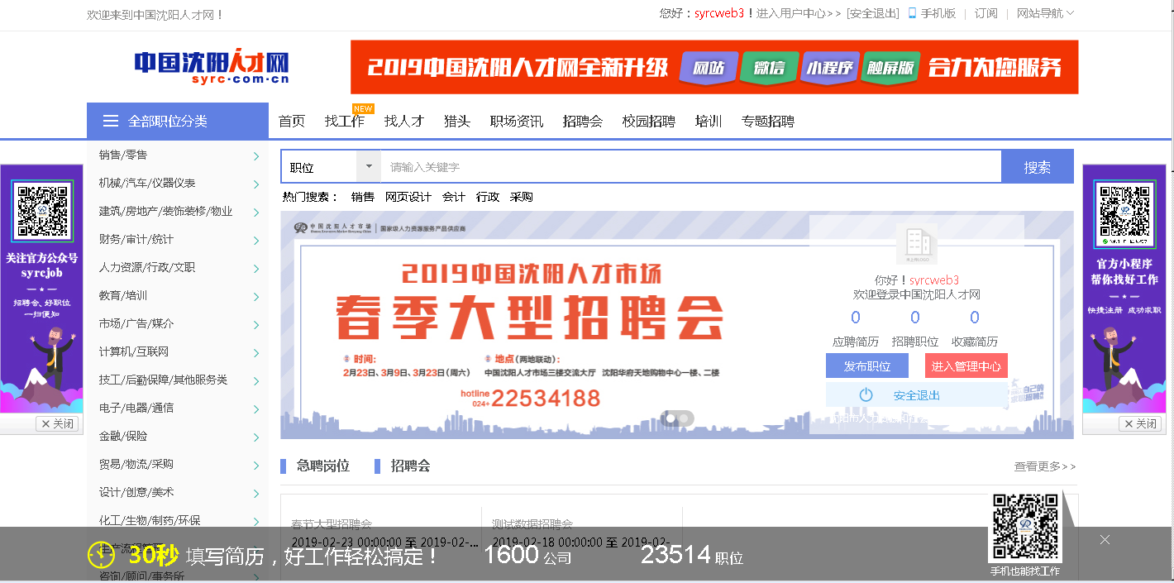Click hot search keyword 行政
Image resolution: width=1174 pixels, height=583 pixels.
[x=488, y=197]
